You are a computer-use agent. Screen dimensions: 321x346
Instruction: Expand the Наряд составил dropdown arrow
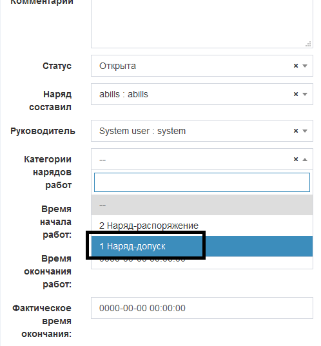[305, 95]
